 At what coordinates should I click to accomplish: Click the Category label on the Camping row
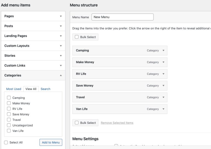point(153,51)
